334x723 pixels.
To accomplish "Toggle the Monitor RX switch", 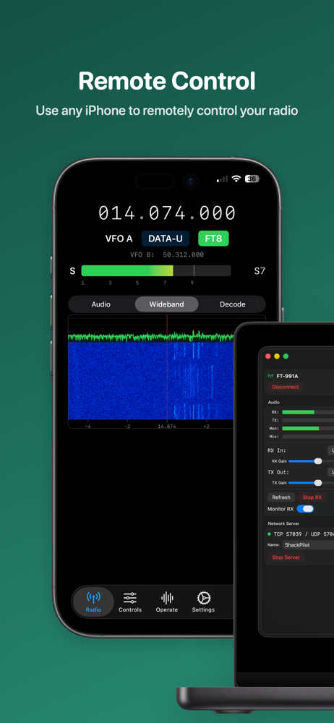I will point(305,508).
